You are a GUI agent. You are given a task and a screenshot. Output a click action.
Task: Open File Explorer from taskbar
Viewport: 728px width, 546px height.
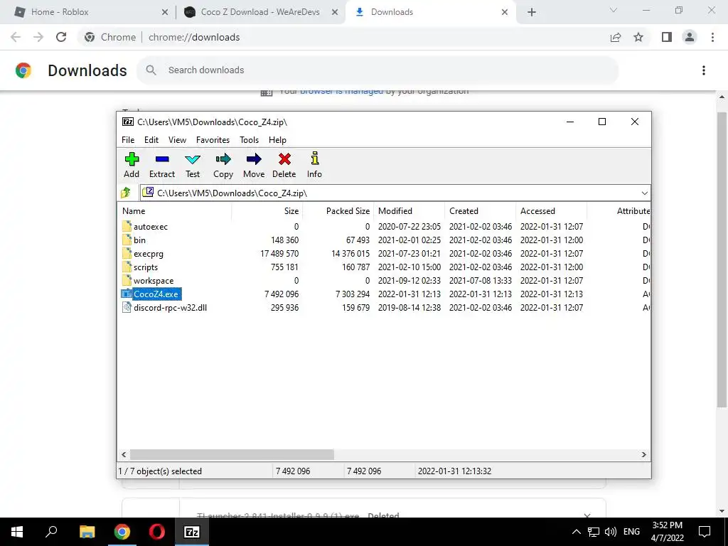[x=87, y=532]
